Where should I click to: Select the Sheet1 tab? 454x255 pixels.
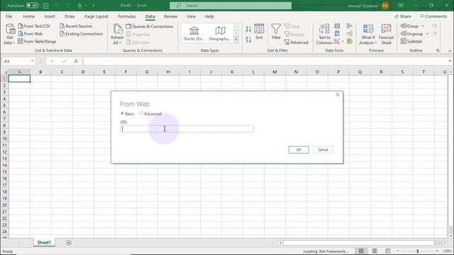coord(44,242)
